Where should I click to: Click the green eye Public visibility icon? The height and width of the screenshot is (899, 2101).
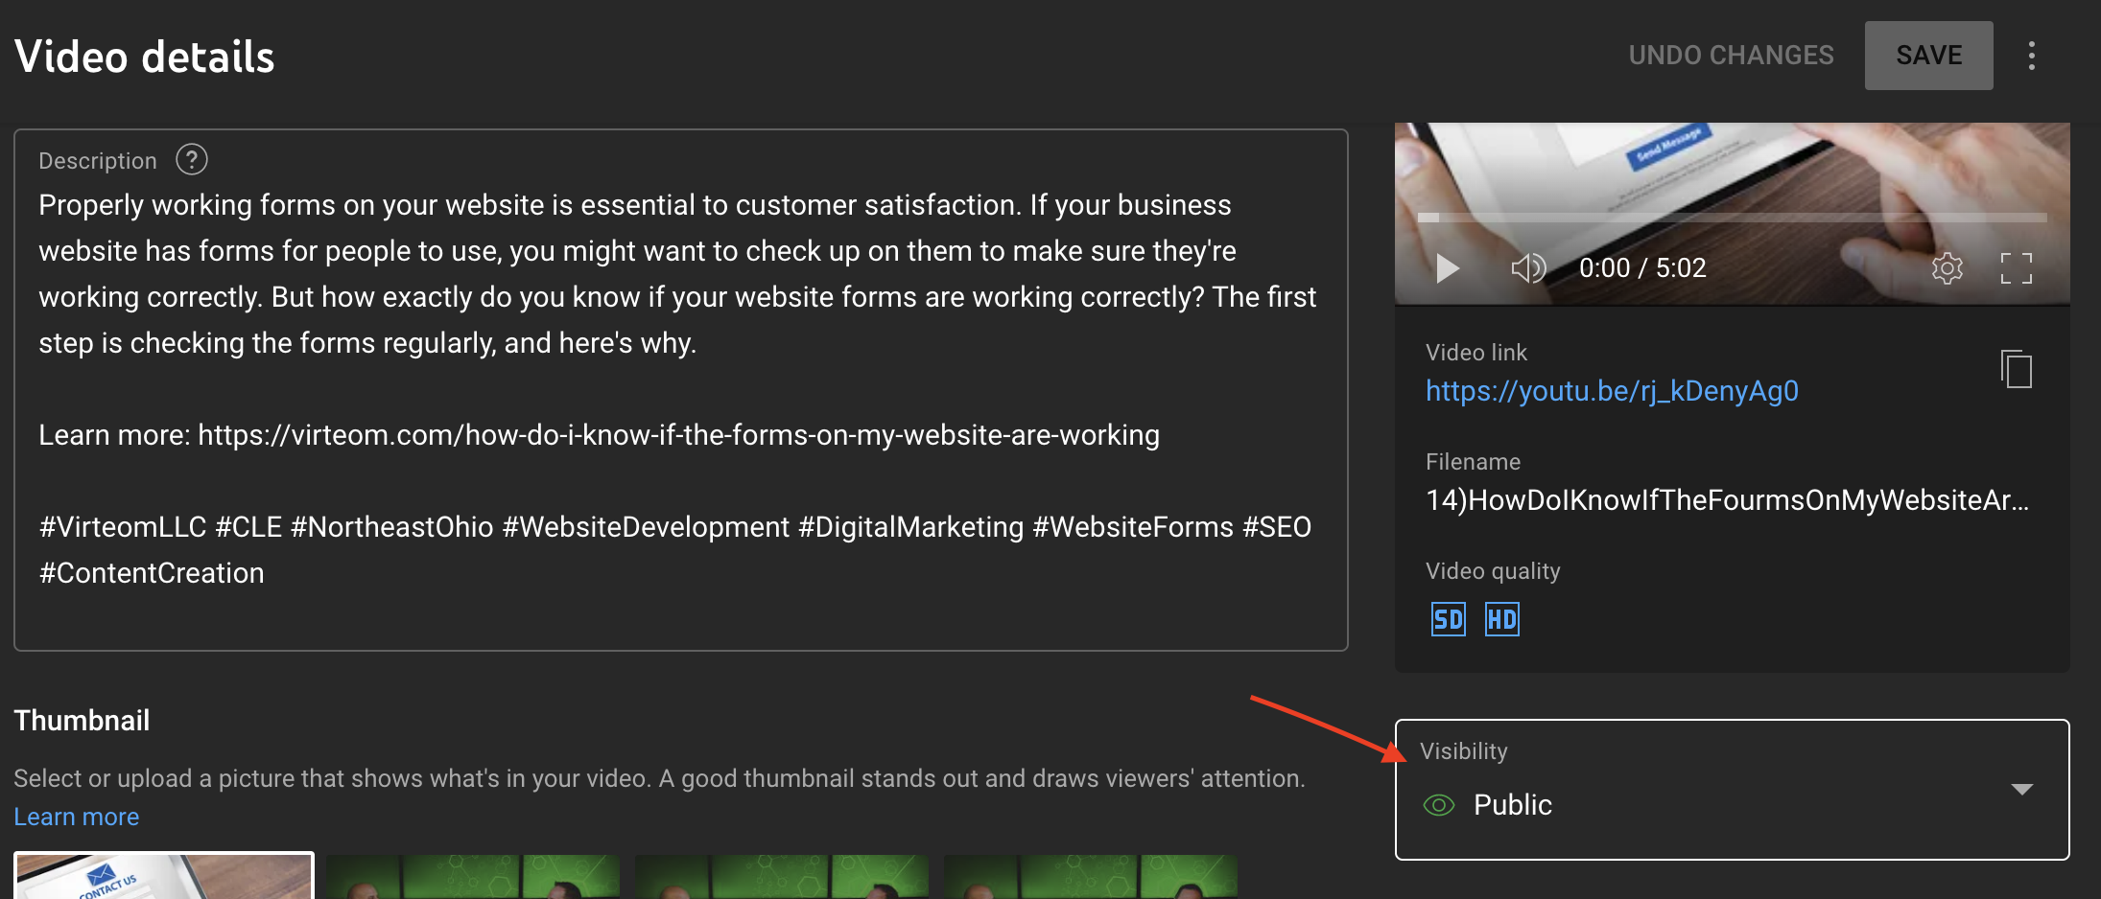coord(1439,805)
